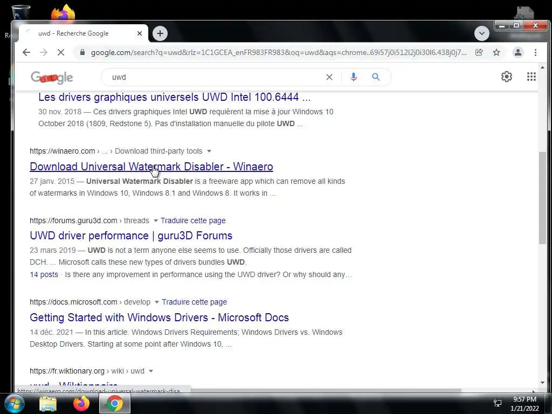The image size is (552, 414).
Task: Click the horizontal scrollbar at bottom
Action: (326, 391)
